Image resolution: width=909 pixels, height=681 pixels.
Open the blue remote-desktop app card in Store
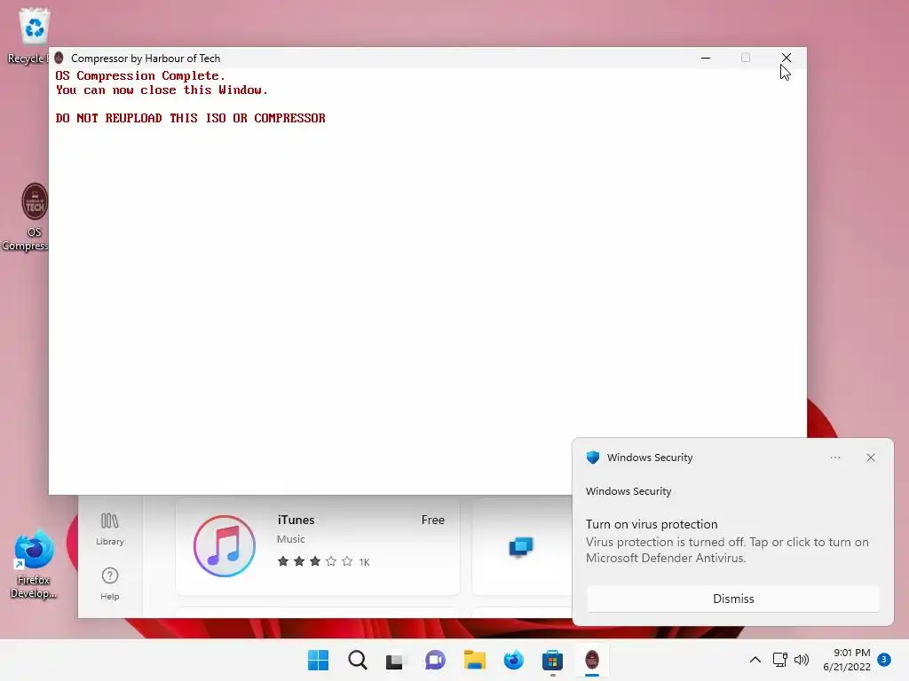[521, 546]
